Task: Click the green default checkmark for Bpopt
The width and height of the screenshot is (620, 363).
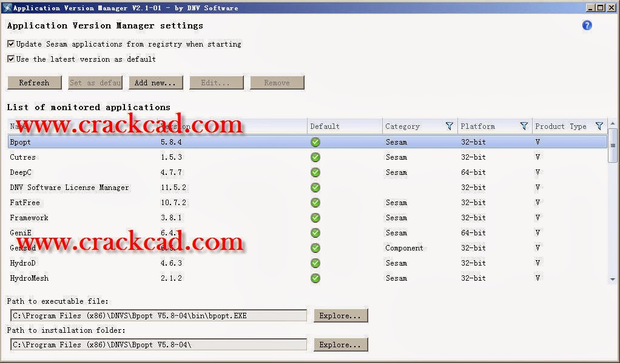Action: [x=315, y=142]
